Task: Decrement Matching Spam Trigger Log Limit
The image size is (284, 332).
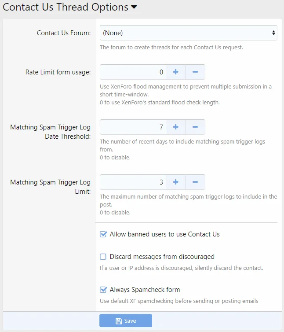Action: (x=195, y=182)
